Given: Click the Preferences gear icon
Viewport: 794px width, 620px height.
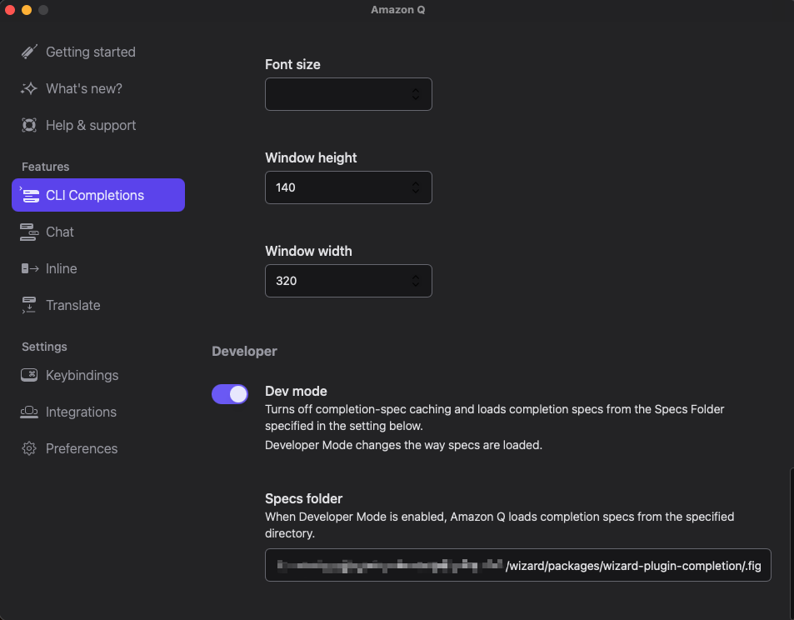Looking at the screenshot, I should coord(30,448).
